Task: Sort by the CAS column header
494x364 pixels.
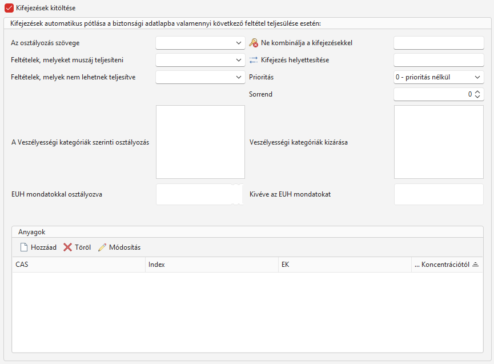Action: [79, 265]
